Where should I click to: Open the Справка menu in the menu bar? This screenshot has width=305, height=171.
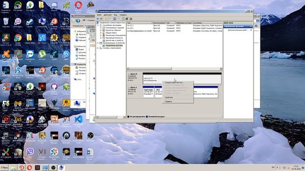[123, 15]
